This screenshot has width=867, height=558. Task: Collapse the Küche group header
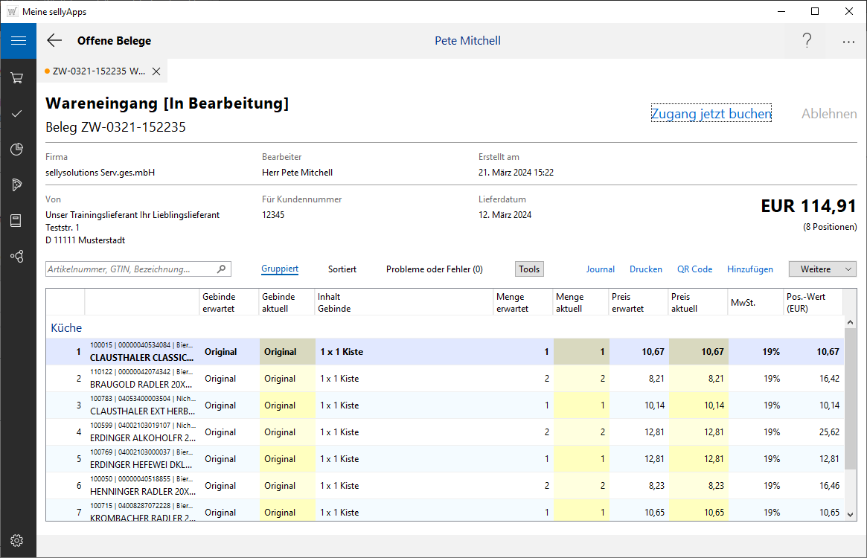(66, 327)
